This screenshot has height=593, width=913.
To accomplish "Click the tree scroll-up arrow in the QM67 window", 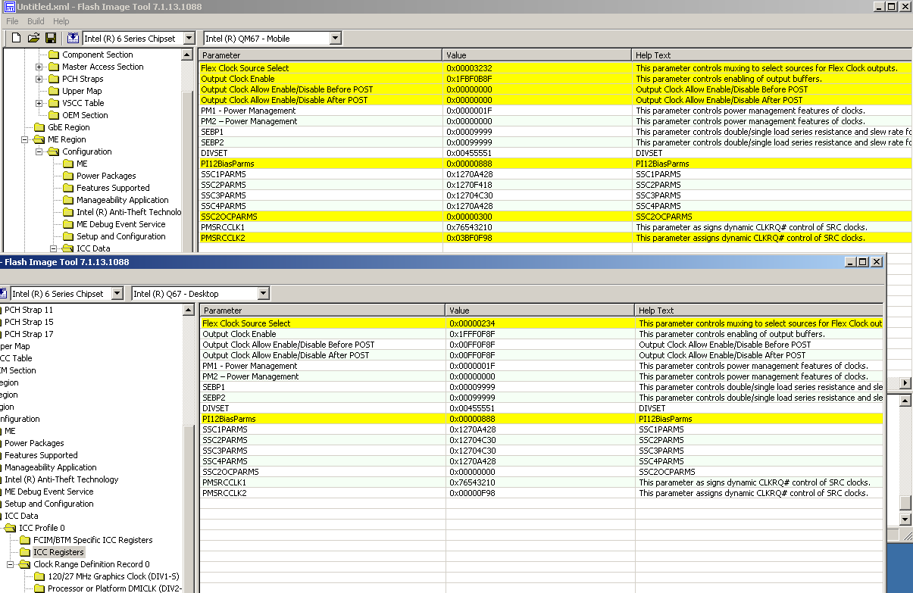I will 188,55.
